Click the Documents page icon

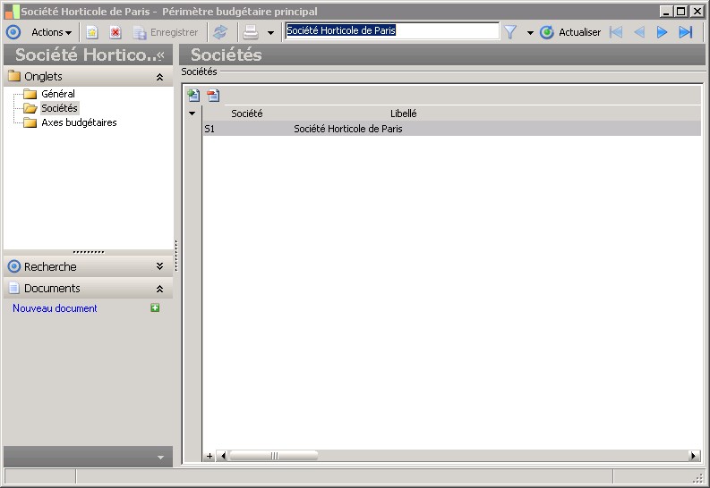14,288
